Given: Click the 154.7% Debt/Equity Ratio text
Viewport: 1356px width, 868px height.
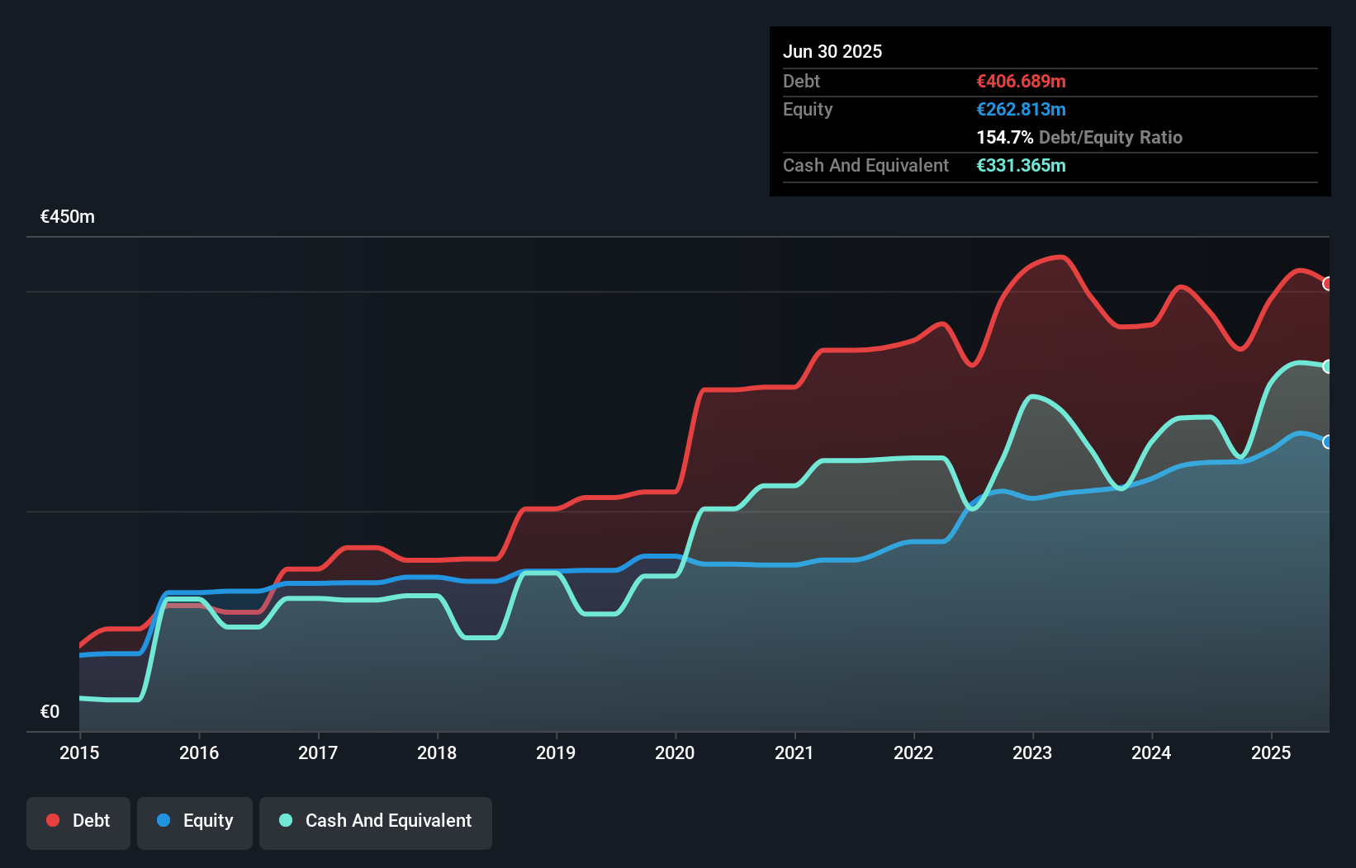Looking at the screenshot, I should pos(1079,137).
